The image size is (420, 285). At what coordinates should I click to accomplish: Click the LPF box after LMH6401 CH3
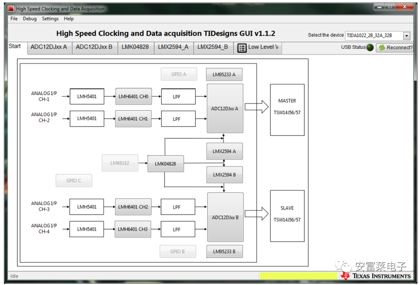coord(178,229)
